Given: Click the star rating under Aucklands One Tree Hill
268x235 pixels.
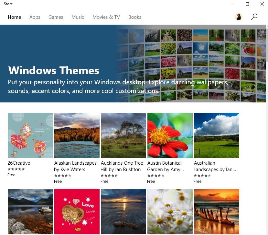Looking at the screenshot, I should (x=109, y=176).
